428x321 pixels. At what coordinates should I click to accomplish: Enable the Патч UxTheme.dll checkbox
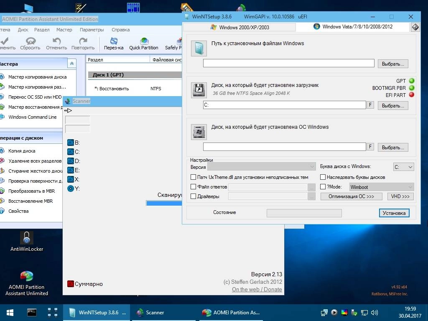click(x=193, y=177)
